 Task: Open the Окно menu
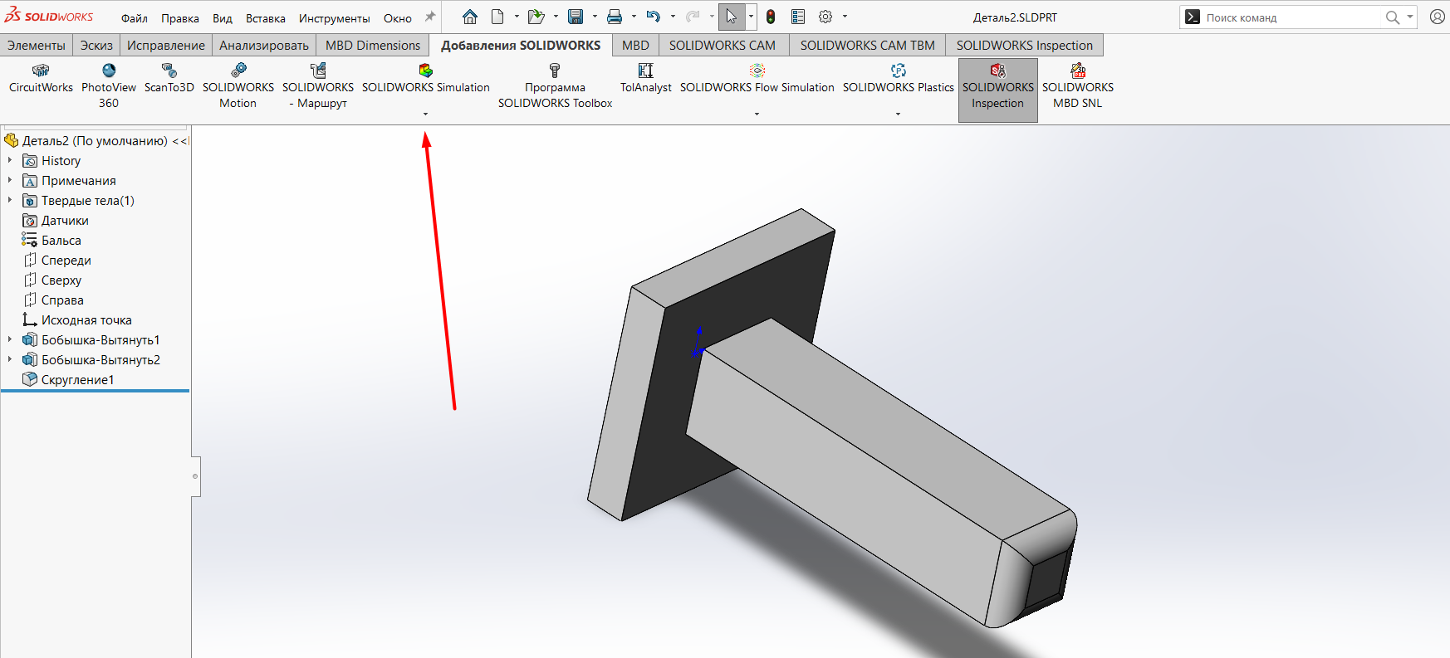[x=398, y=18]
